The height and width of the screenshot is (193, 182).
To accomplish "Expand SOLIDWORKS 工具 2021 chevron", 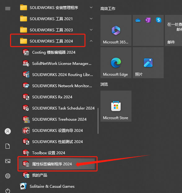I will pyautogui.click(x=91, y=19).
